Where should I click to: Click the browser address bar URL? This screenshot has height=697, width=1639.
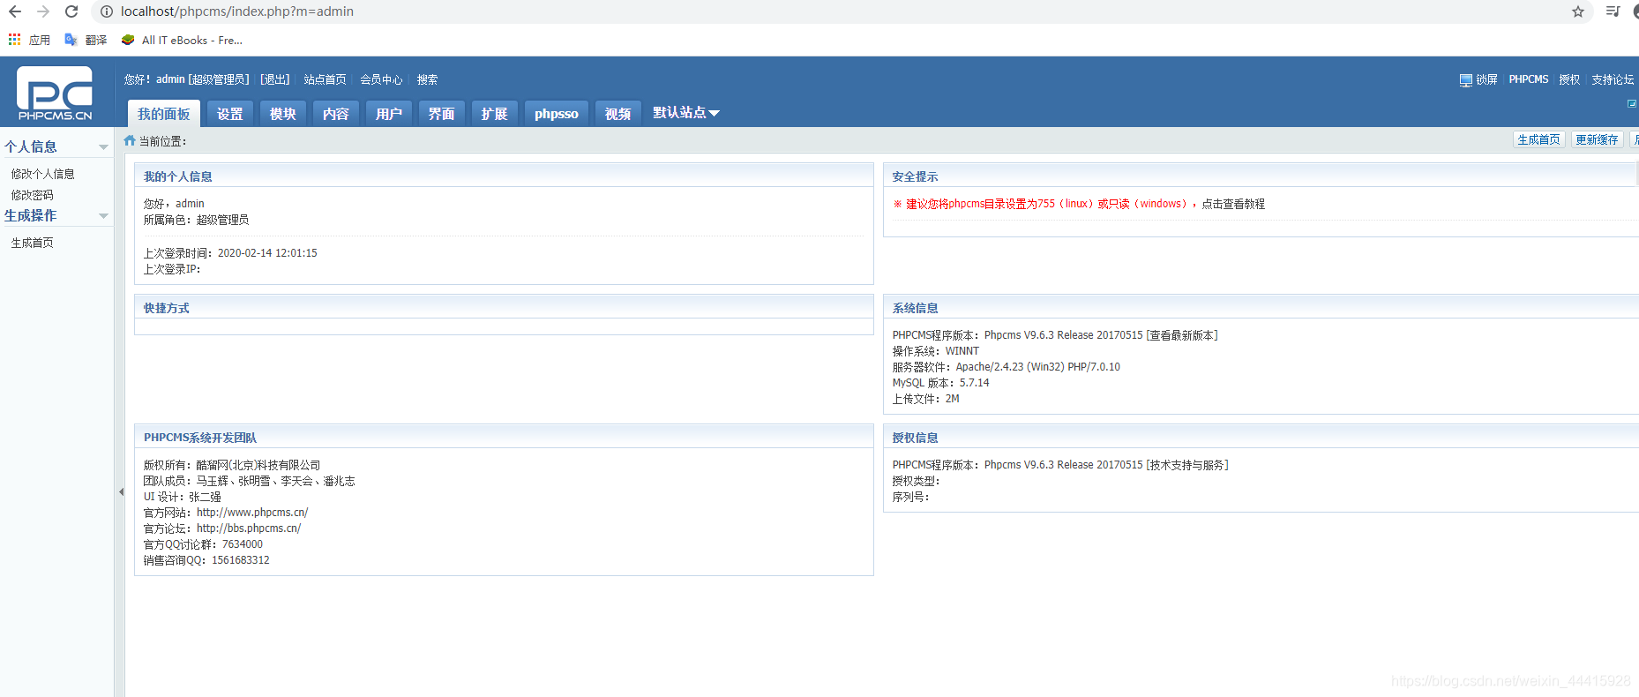click(x=237, y=11)
